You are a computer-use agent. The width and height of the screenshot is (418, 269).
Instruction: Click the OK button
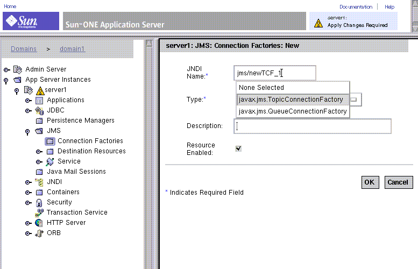coord(370,182)
